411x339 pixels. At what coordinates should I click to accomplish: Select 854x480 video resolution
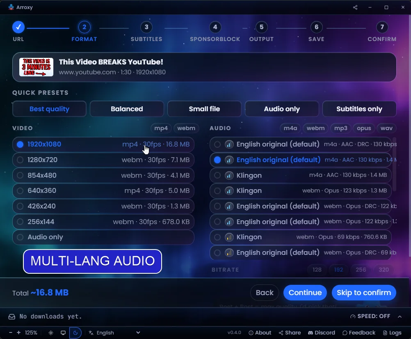103,175
